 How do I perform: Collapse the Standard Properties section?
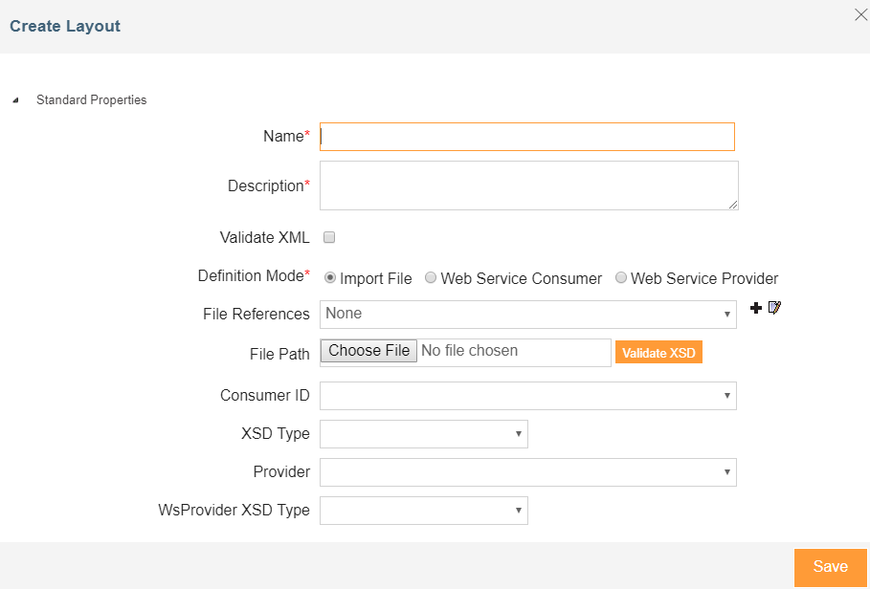(15, 100)
